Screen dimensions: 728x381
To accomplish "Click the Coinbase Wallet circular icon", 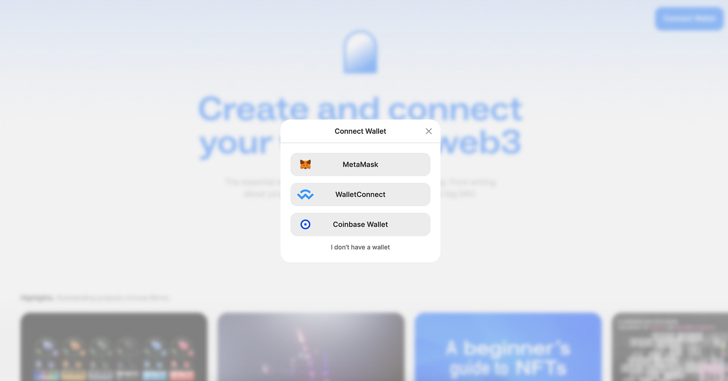I will click(305, 225).
